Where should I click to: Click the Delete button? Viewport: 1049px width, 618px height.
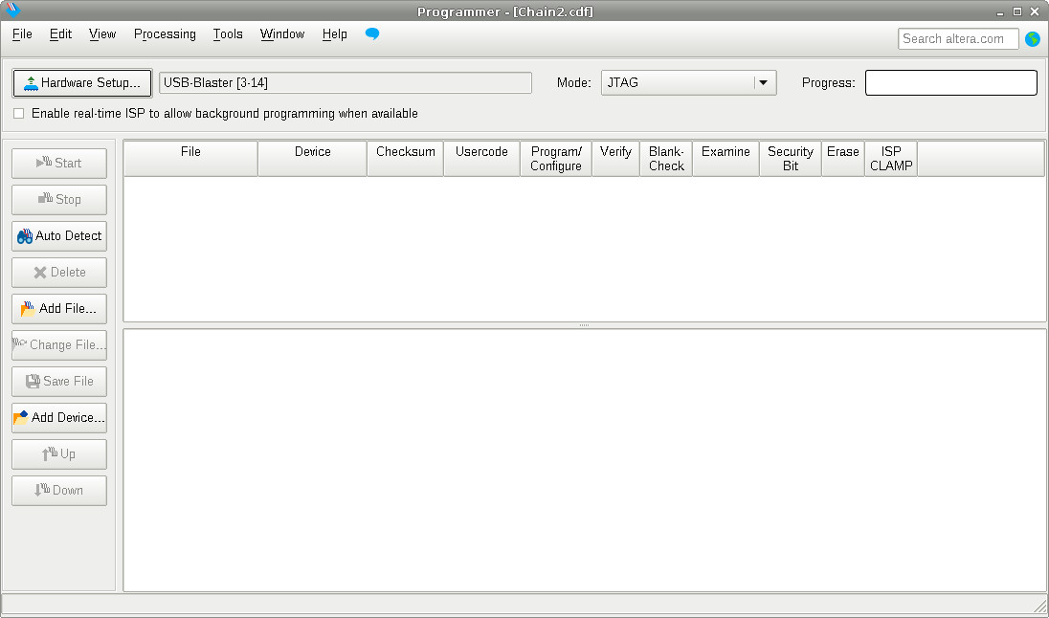coord(59,273)
